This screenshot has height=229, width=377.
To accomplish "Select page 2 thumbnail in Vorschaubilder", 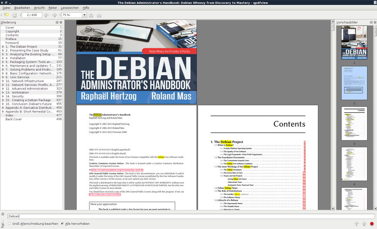I will coord(354,83).
